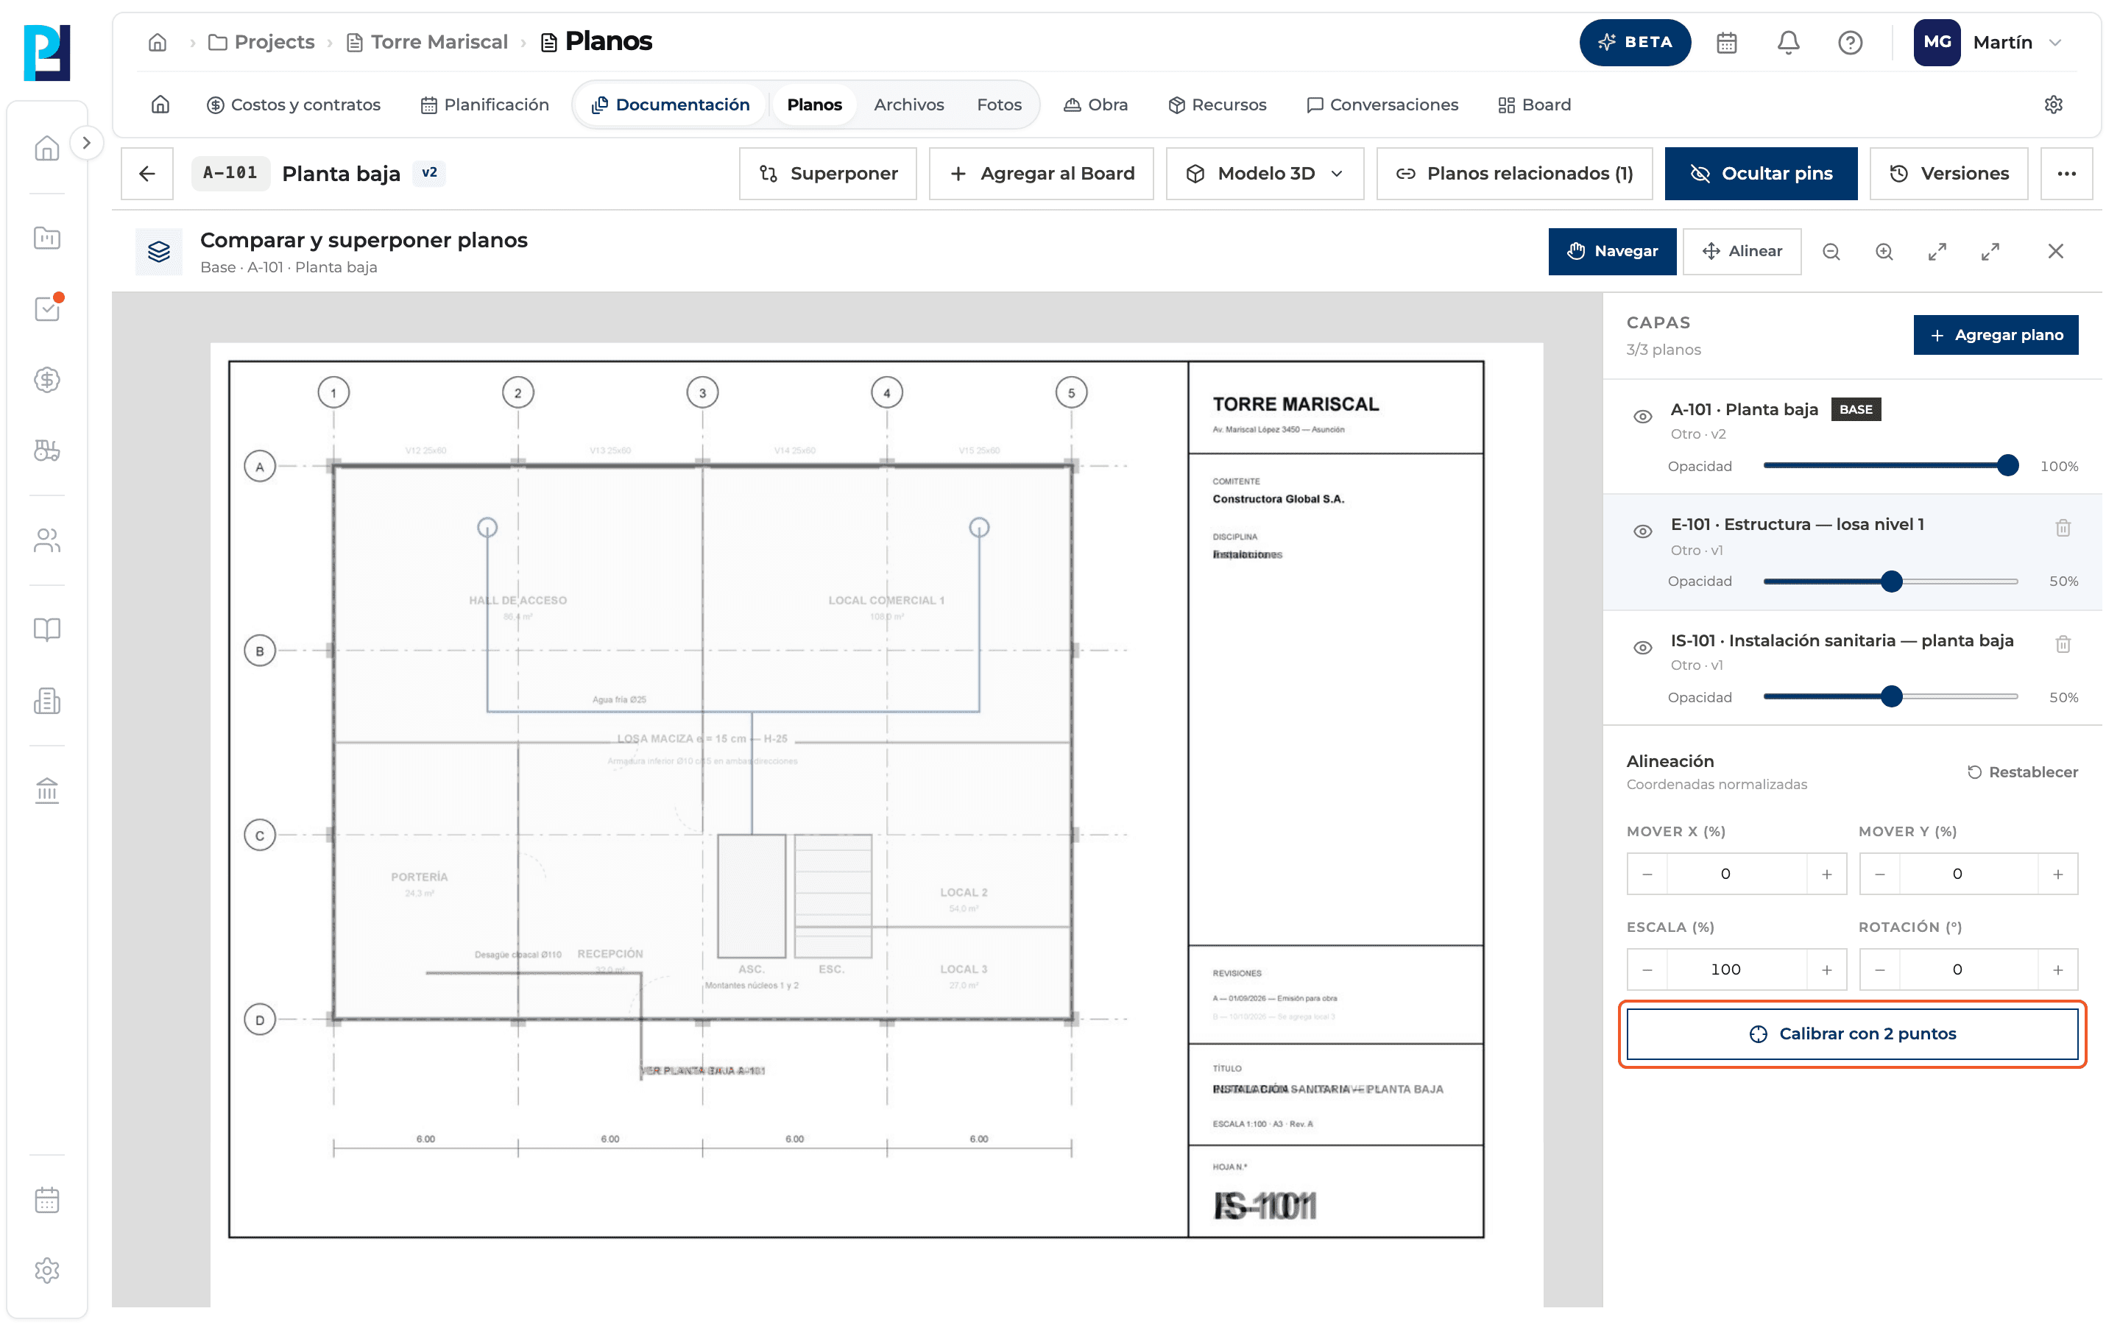Click Agregar plano button
This screenshot has height=1325, width=2120.
click(1995, 335)
